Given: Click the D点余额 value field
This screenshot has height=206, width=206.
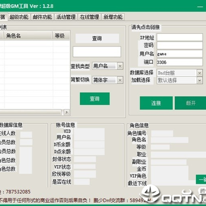Looking at the screenshot, I should [89, 152].
